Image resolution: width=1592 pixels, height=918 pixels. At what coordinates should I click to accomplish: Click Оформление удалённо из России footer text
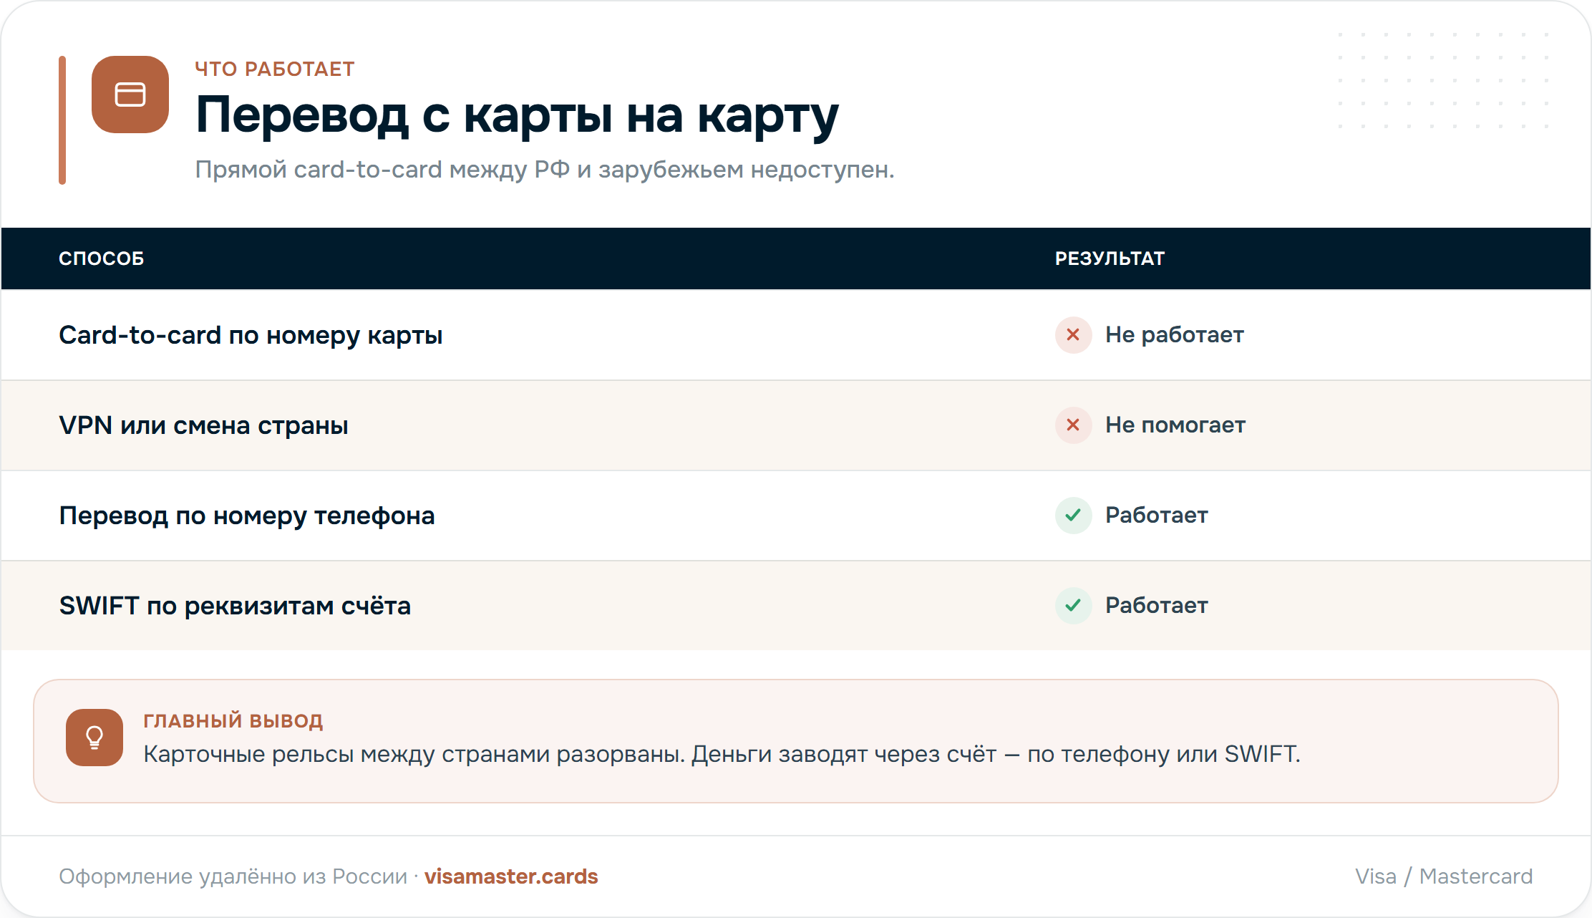click(x=233, y=876)
